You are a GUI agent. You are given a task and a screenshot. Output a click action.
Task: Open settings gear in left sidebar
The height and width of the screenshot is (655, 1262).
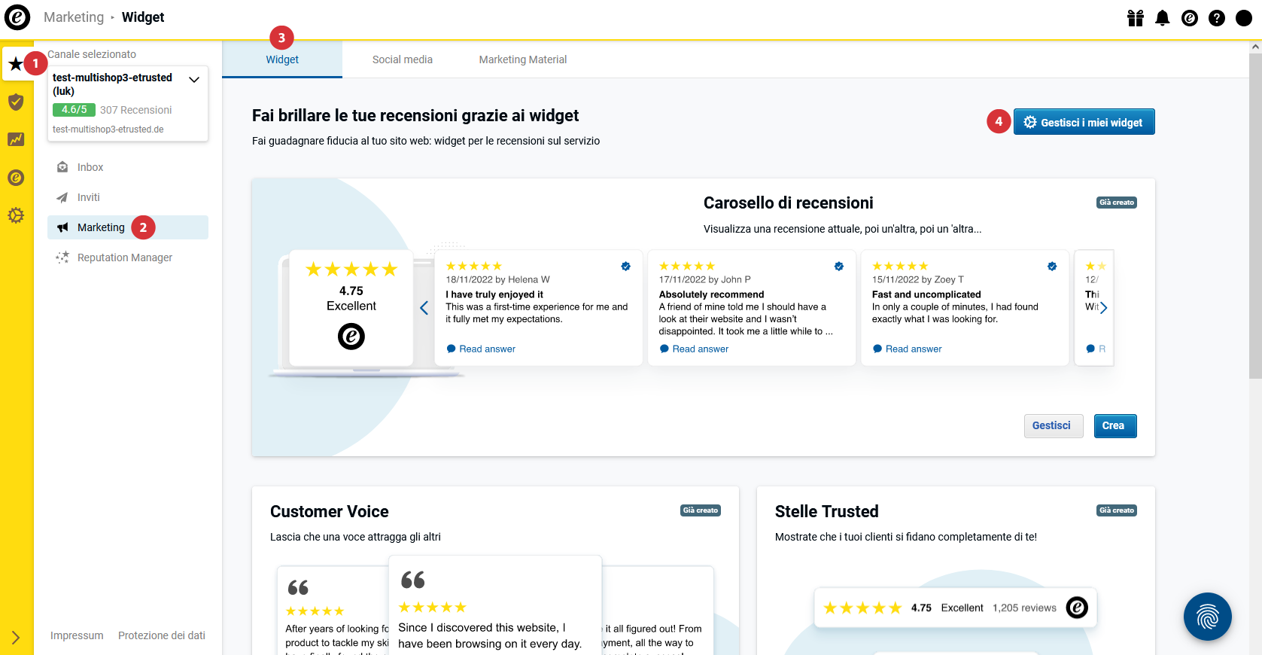[16, 215]
